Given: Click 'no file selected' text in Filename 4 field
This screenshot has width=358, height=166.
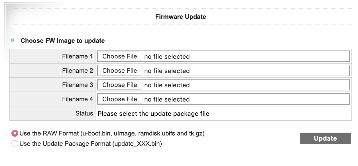Looking at the screenshot, I should (167, 99).
